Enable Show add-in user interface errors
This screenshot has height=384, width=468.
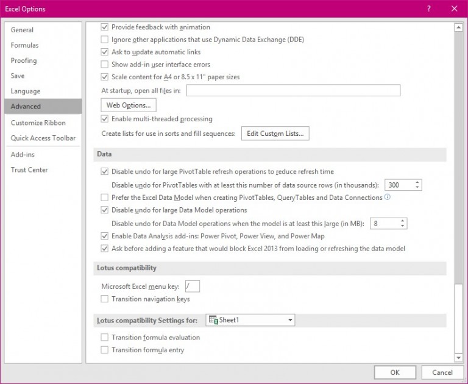point(104,65)
